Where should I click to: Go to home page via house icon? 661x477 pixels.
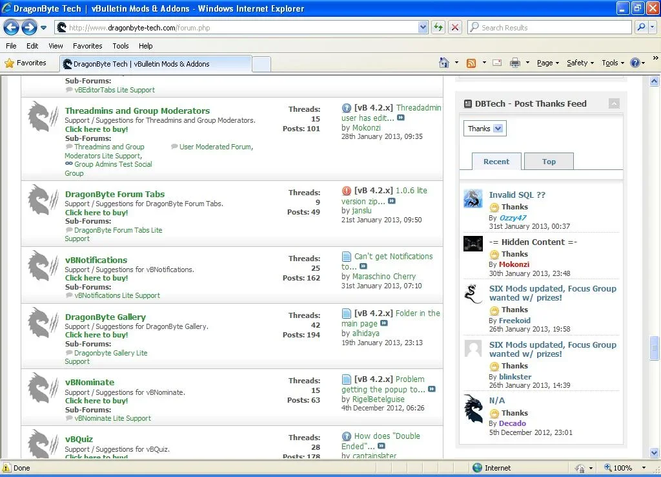(x=443, y=63)
